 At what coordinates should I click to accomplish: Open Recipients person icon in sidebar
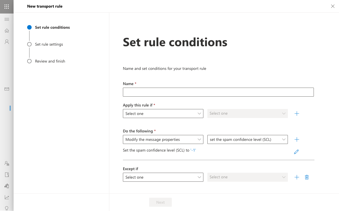coord(7,42)
